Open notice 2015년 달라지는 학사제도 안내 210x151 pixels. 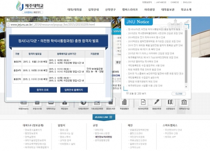(143, 61)
